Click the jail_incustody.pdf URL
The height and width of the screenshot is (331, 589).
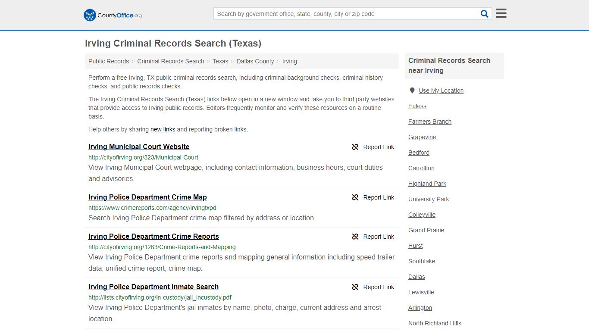point(160,297)
